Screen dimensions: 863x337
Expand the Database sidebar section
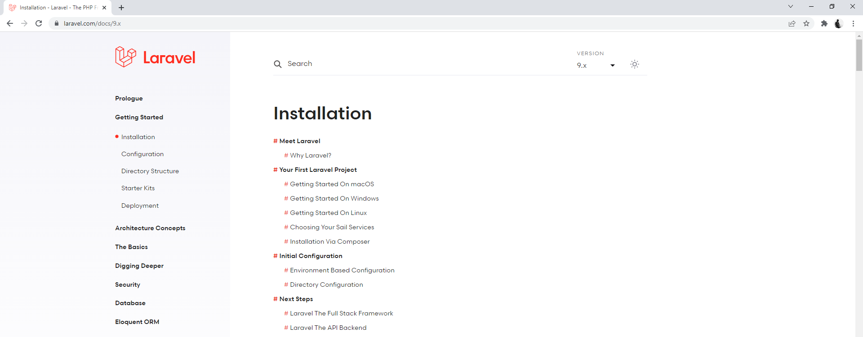130,303
